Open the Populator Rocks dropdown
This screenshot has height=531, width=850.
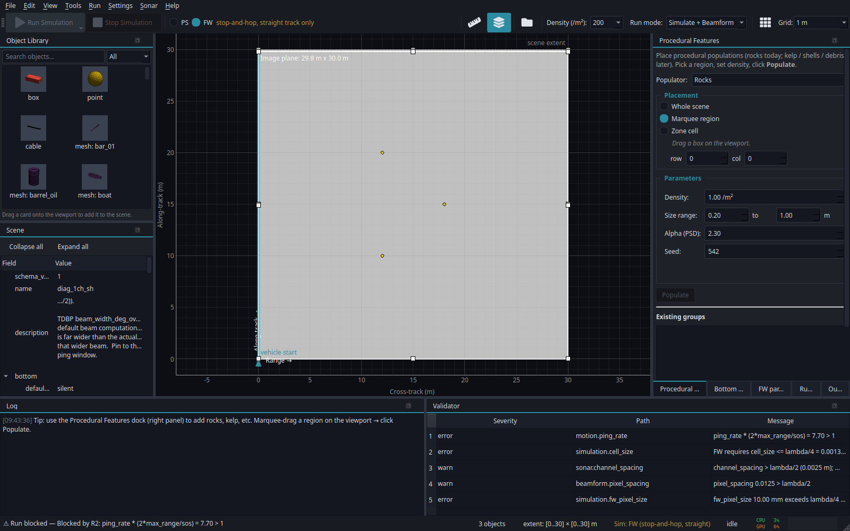point(768,80)
